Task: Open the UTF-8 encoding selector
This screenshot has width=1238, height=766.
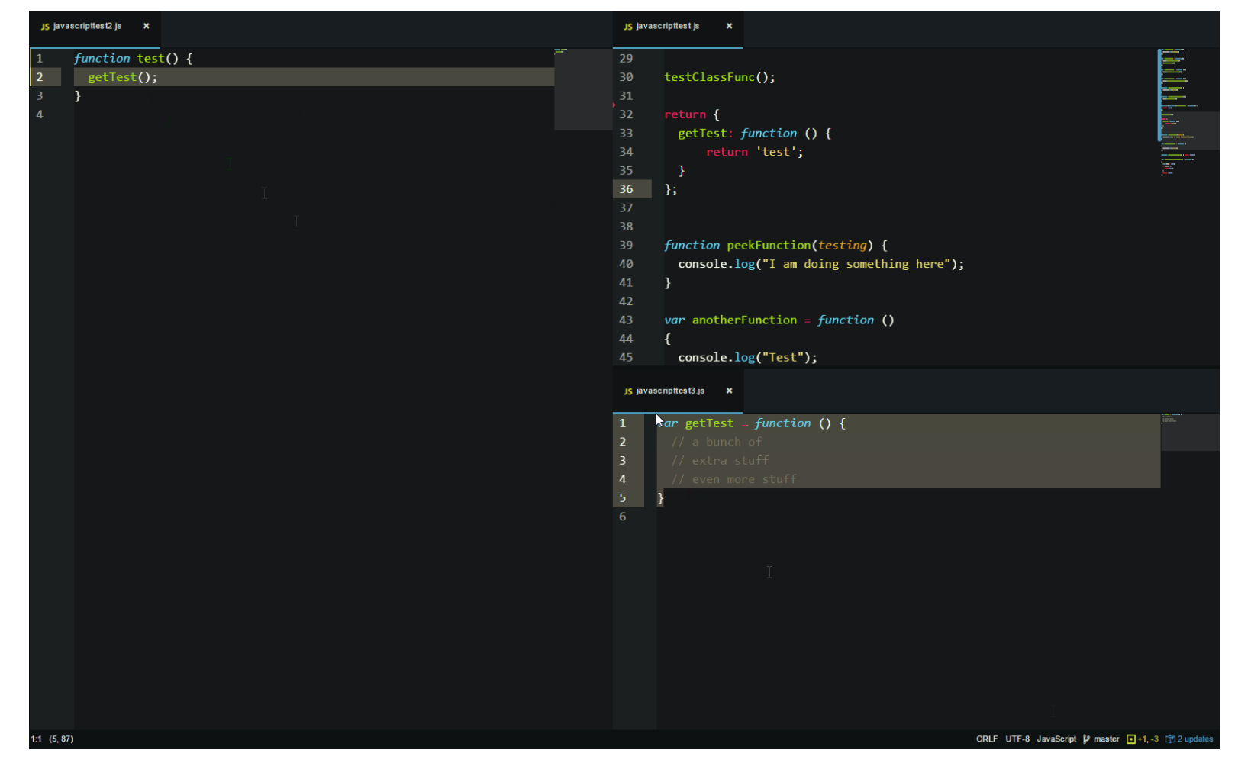Action: pyautogui.click(x=1017, y=739)
